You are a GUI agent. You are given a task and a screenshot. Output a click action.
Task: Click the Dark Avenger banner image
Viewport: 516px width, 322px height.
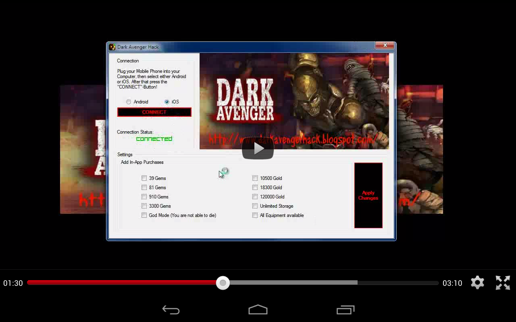(294, 101)
